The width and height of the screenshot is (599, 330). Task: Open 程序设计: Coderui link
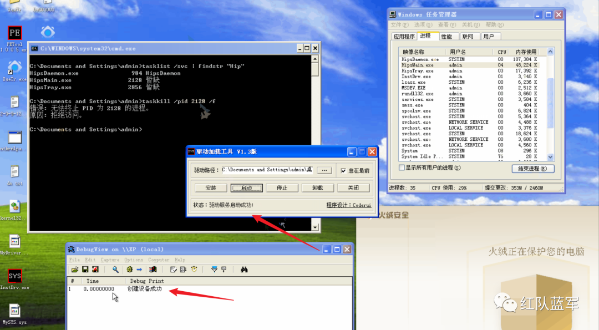pyautogui.click(x=349, y=205)
